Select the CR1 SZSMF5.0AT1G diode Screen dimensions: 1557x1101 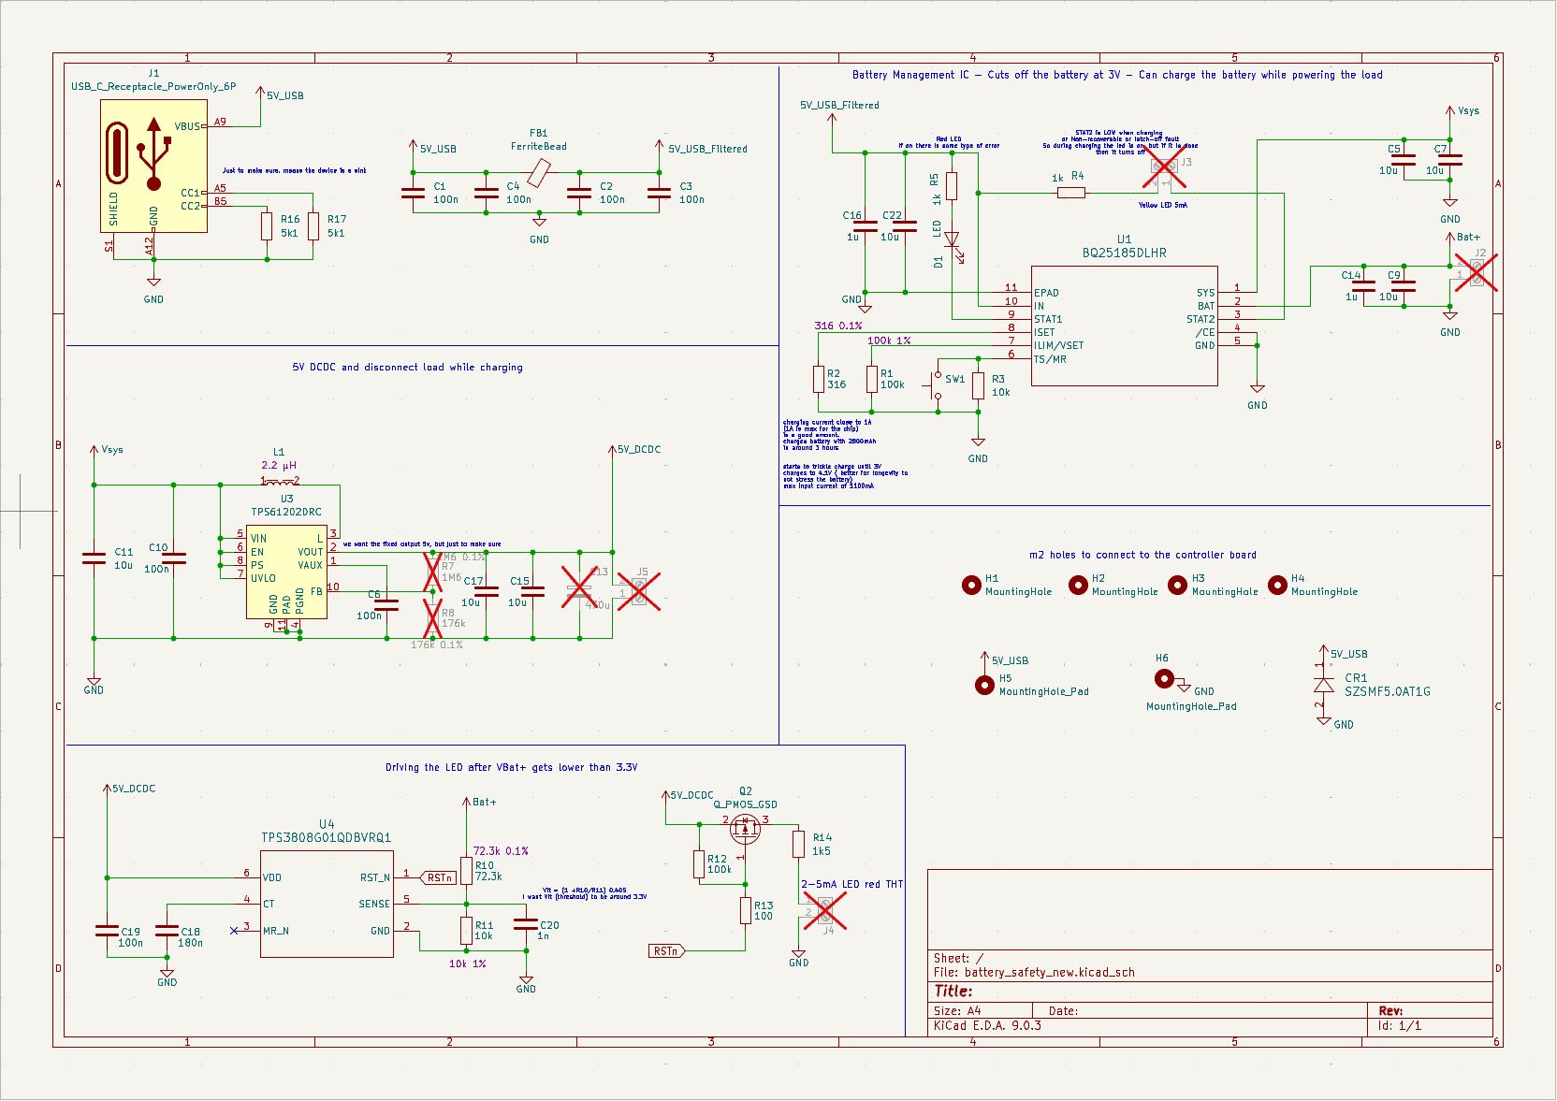click(1323, 686)
